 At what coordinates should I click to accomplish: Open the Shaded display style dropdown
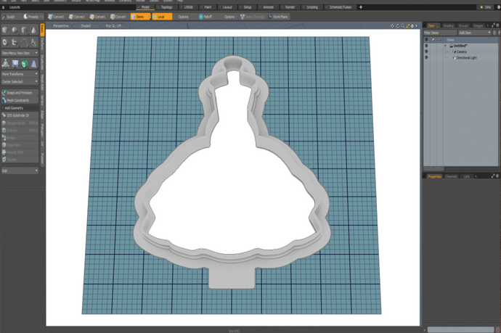click(x=85, y=26)
